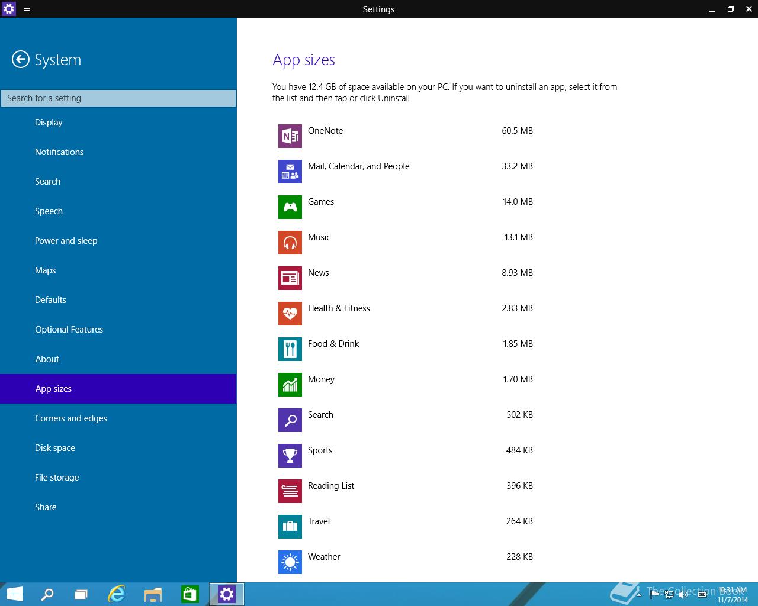This screenshot has height=606, width=758.
Task: Select the Health & Fitness label
Action: 339,308
